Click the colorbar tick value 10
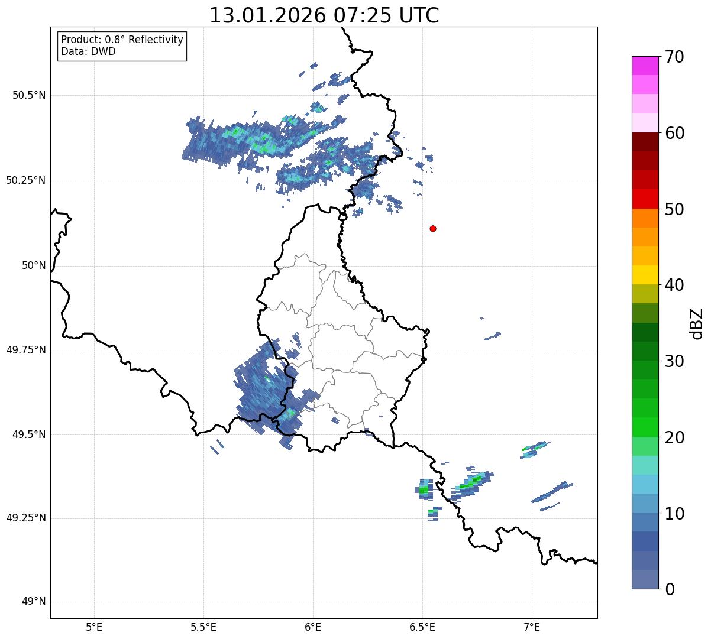Image resolution: width=711 pixels, height=639 pixels. (674, 514)
